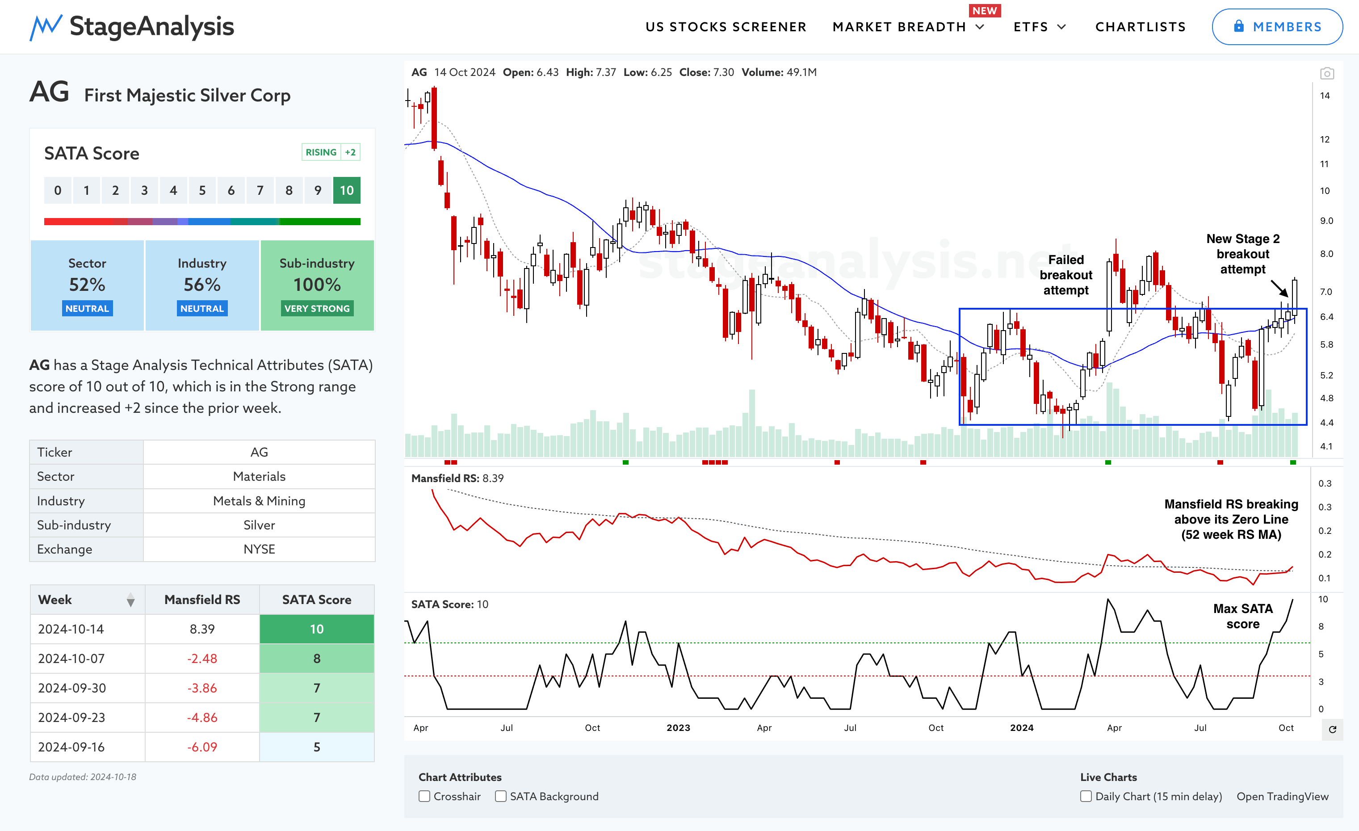This screenshot has width=1359, height=831.
Task: Click the lock icon in Members button
Action: tap(1239, 26)
